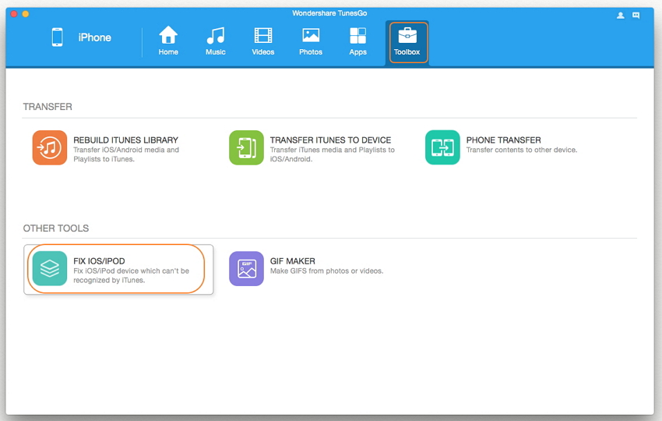Switch to the Music tab
The width and height of the screenshot is (662, 421).
click(216, 41)
